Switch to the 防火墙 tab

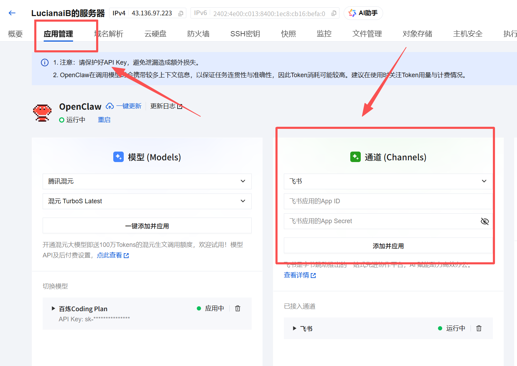[x=198, y=34]
